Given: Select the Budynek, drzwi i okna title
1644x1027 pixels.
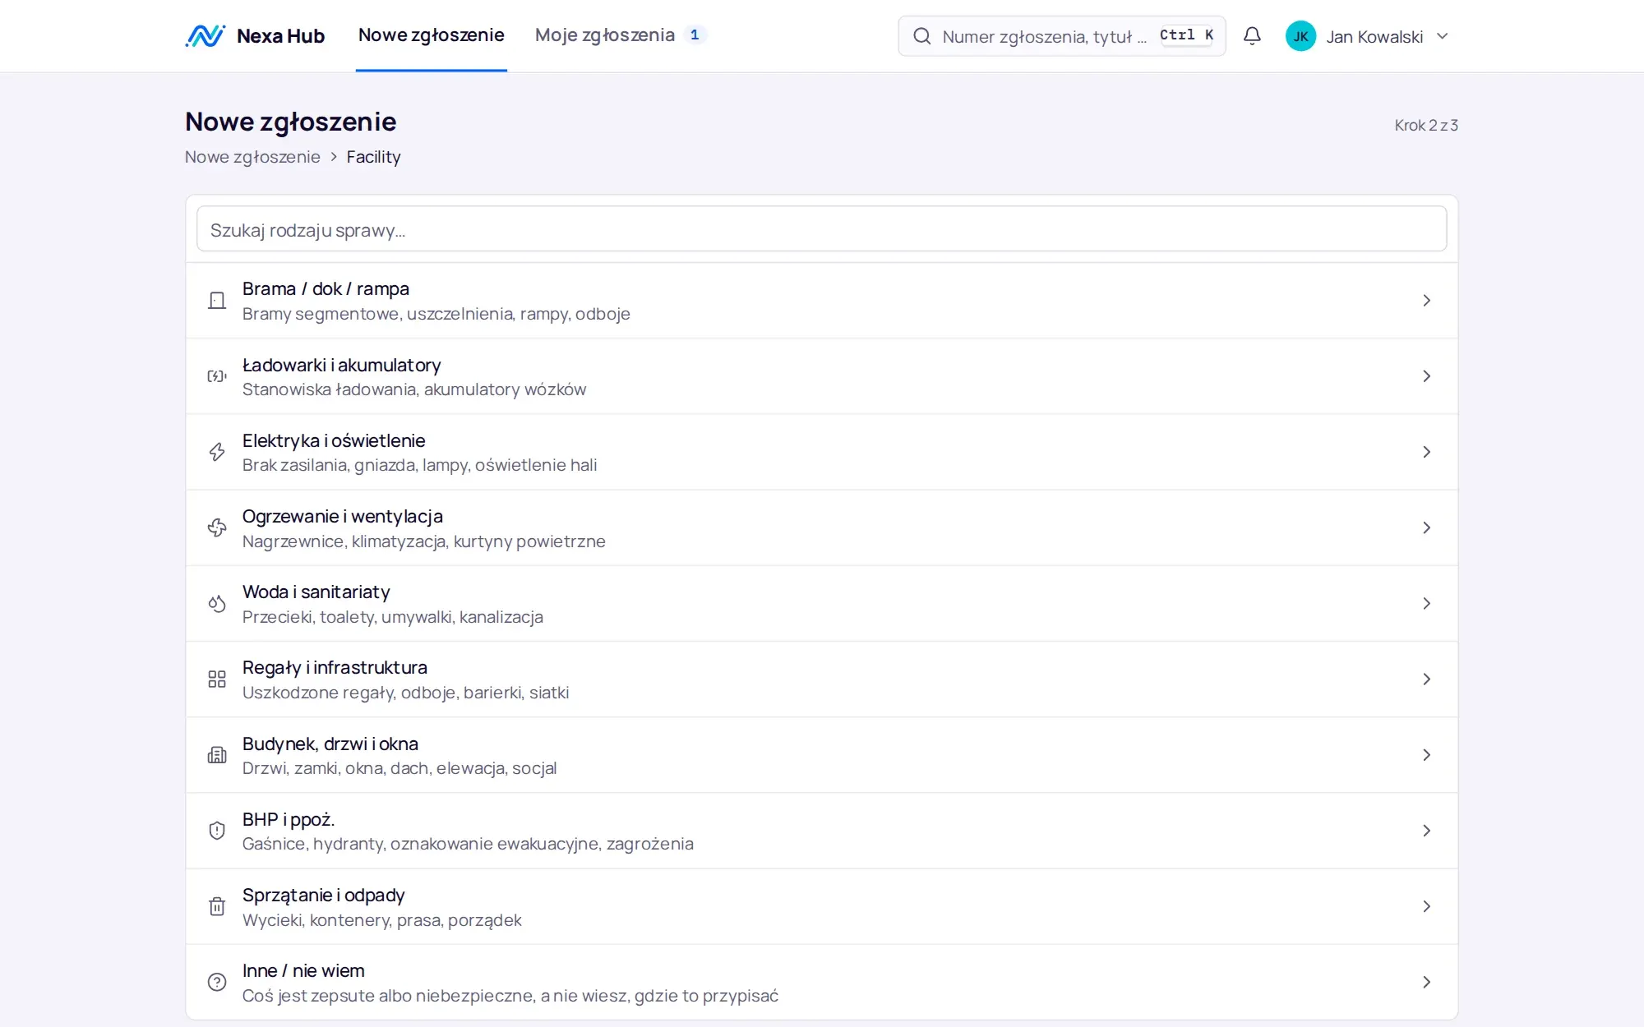Looking at the screenshot, I should pyautogui.click(x=330, y=744).
